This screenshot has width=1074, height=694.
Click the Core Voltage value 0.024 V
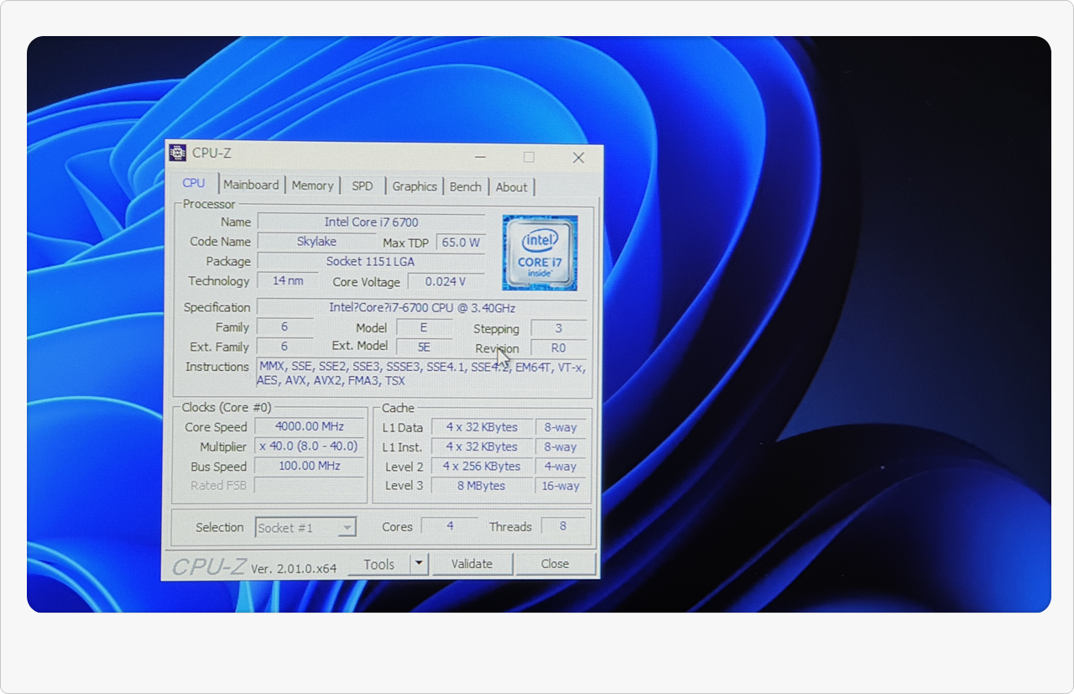[x=446, y=282]
